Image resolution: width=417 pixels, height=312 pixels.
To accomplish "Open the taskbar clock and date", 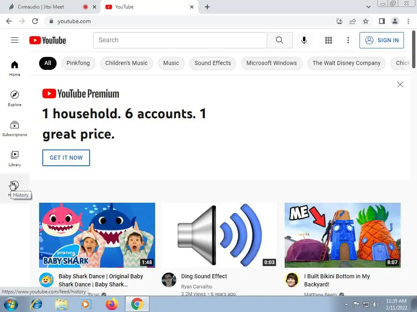I will click(396, 304).
